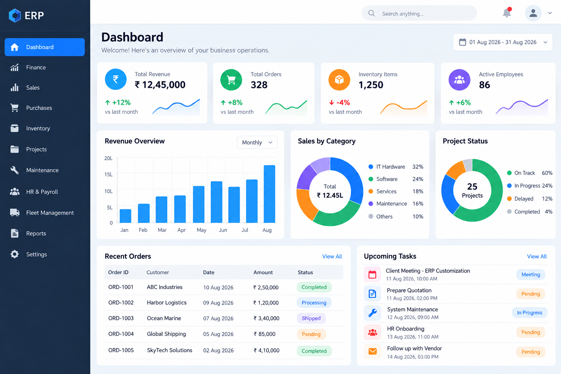
Task: Click the document icon beside Prepare Quotation
Action: click(372, 294)
